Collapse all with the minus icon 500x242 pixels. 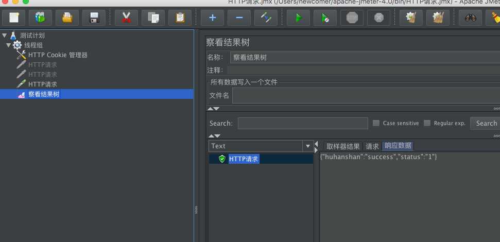[x=239, y=18]
